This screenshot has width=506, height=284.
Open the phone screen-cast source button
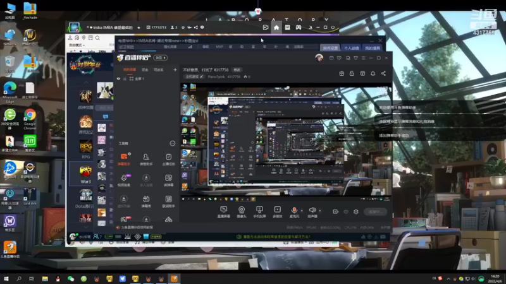click(x=259, y=211)
